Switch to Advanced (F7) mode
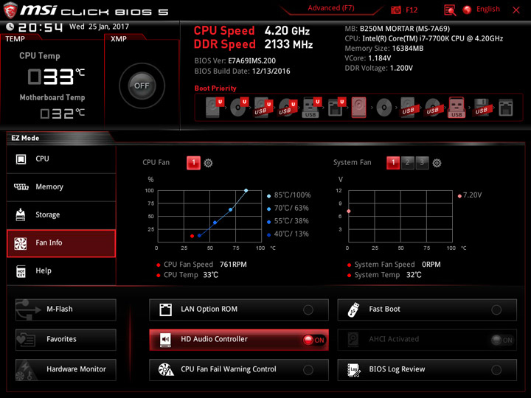The width and height of the screenshot is (531, 398). pos(331,8)
